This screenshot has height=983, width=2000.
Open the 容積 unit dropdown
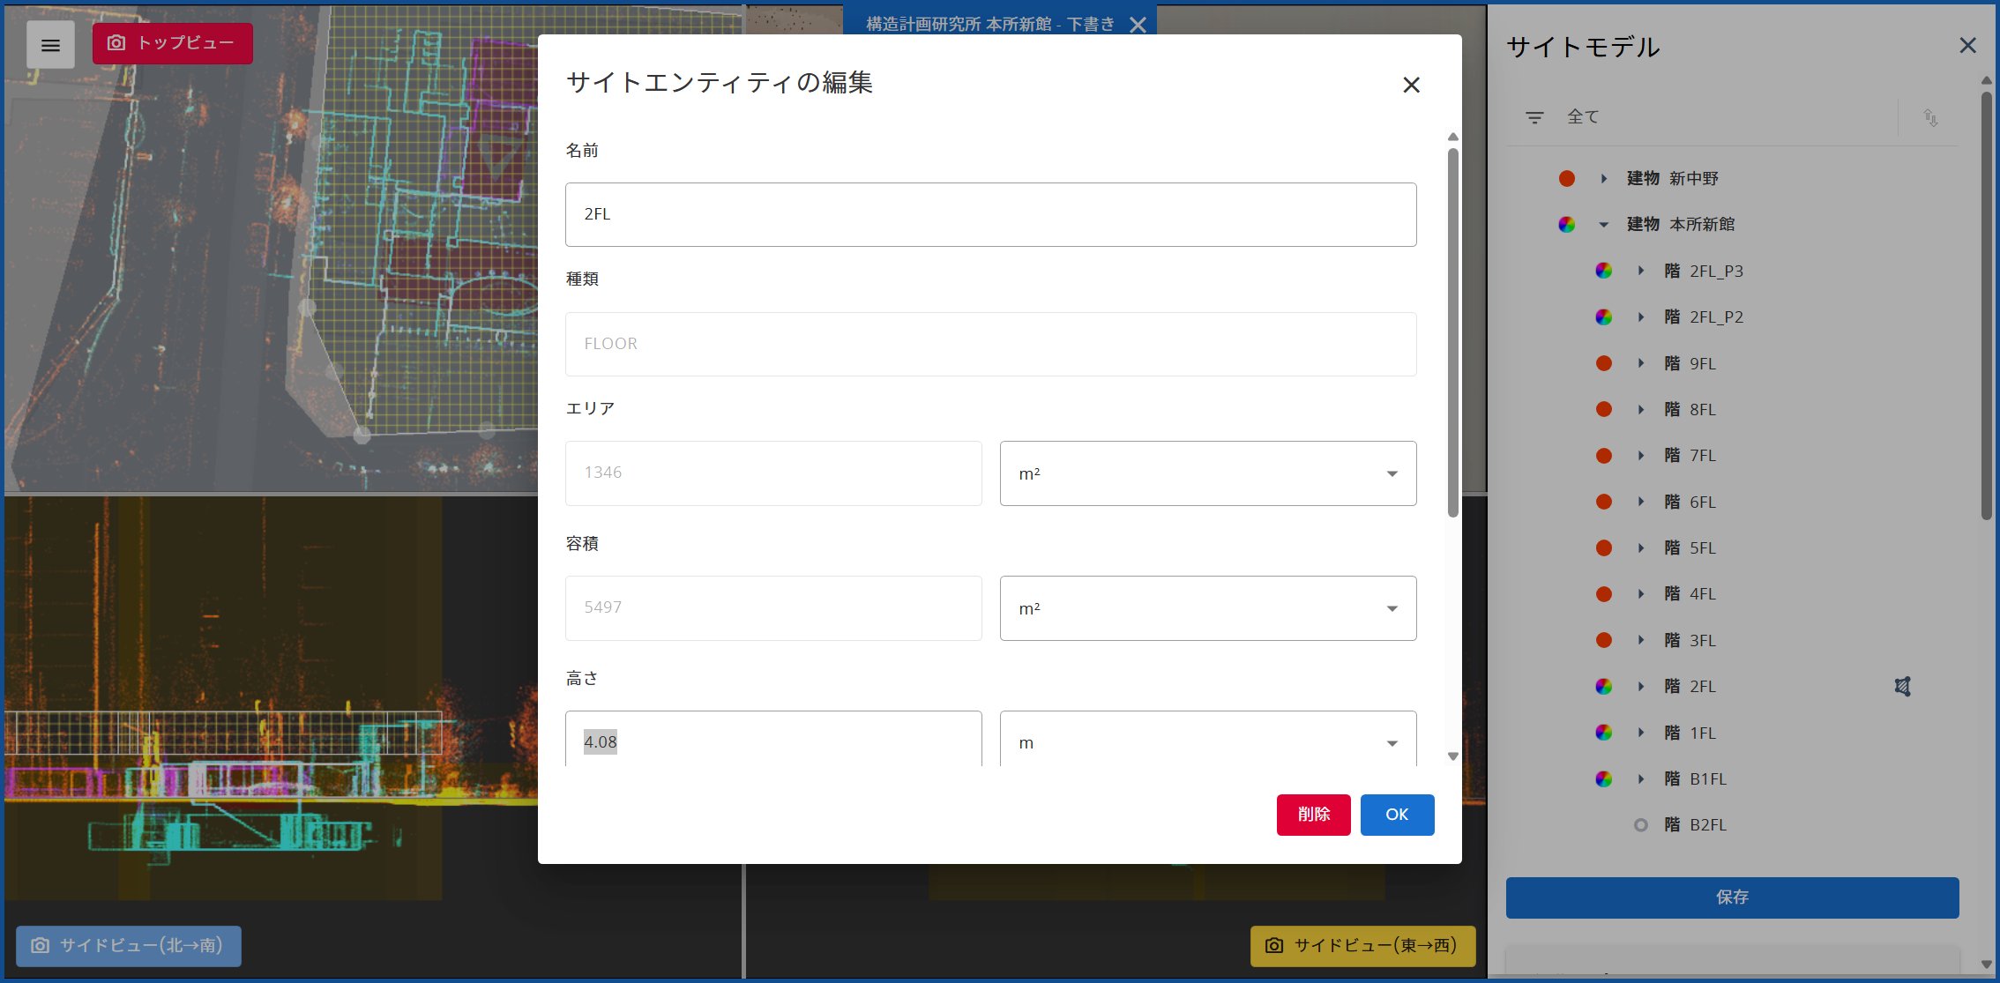point(1208,608)
